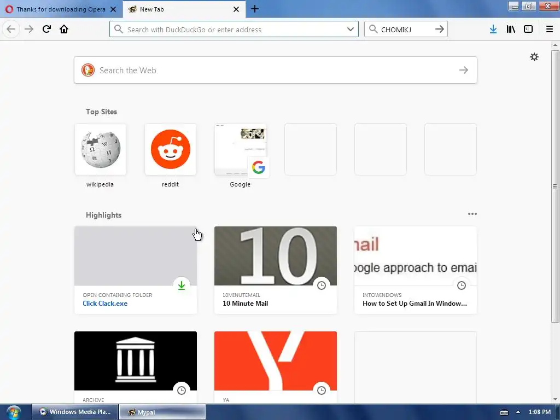560x420 pixels.
Task: Select the New Tab tab
Action: coord(184,9)
